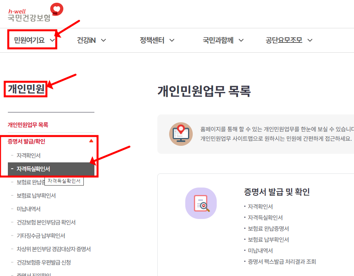This screenshot has height=276, width=354.
Task: Expand the chevron next to 국민과함께
Action: coord(241,40)
